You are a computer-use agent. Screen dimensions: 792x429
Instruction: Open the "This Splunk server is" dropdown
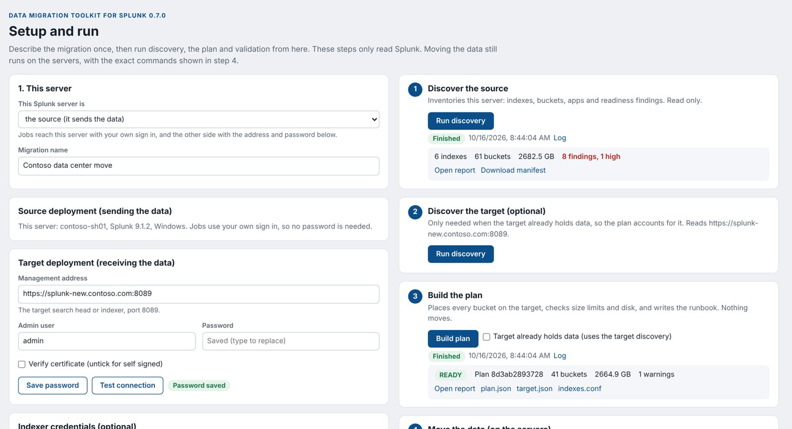point(198,119)
